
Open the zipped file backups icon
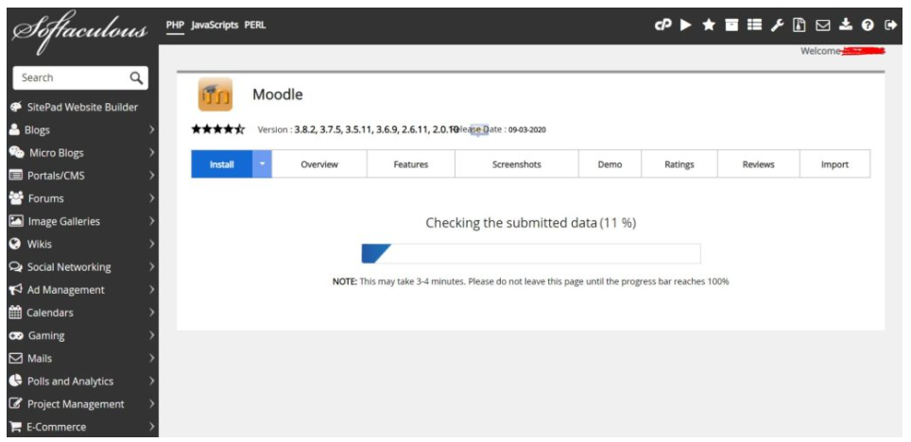tap(800, 25)
